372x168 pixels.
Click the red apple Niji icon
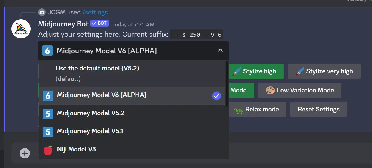[x=48, y=150]
